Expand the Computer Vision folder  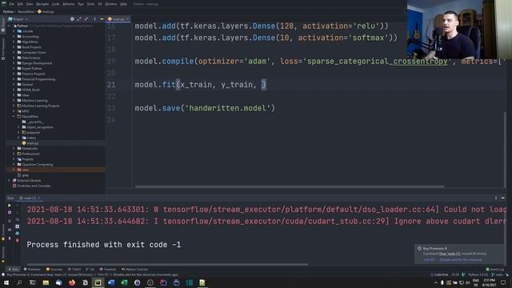click(14, 52)
